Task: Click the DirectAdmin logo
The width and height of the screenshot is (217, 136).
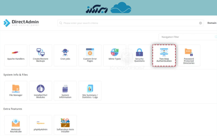Action: 21,23
